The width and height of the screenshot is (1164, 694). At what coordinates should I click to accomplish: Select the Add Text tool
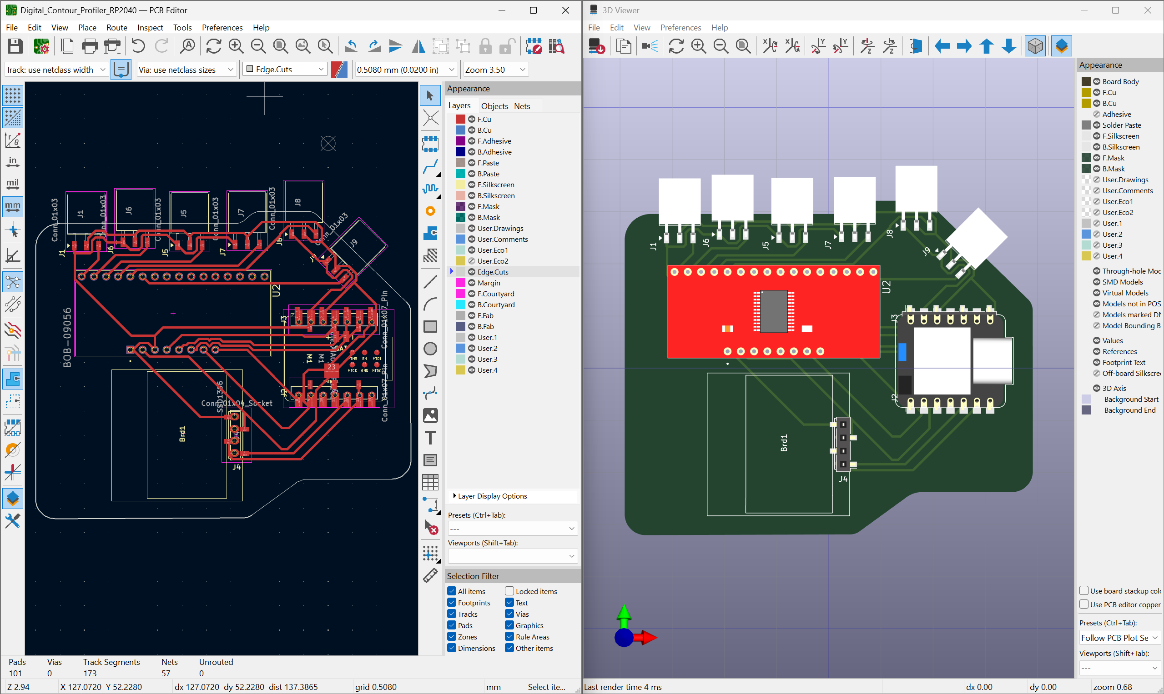coord(430,438)
